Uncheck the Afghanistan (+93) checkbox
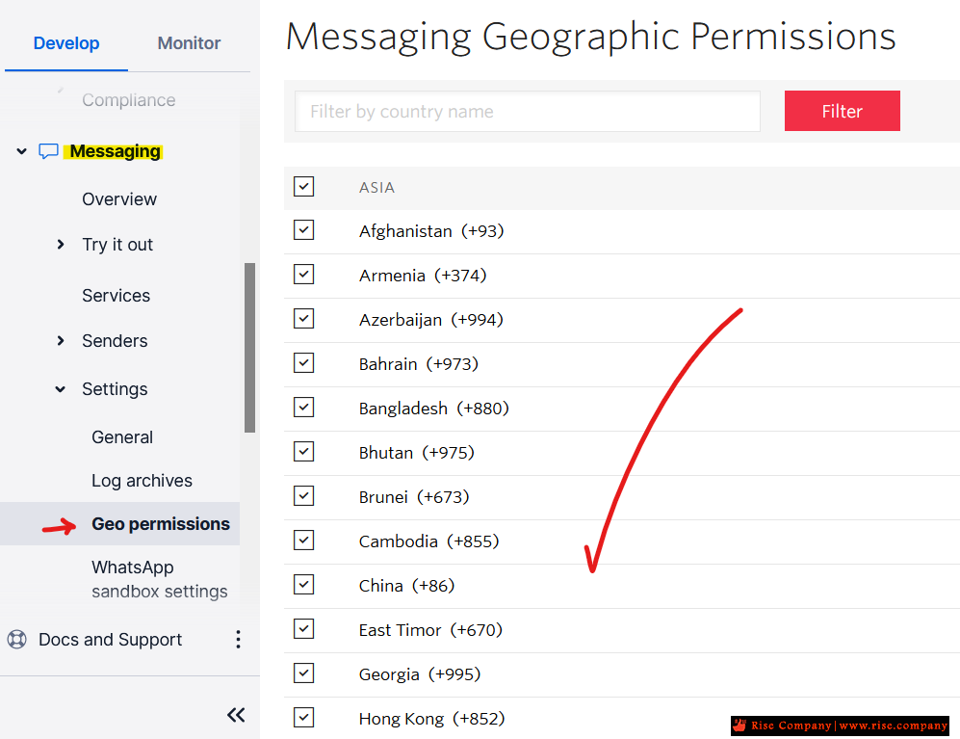This screenshot has width=960, height=739. [304, 230]
